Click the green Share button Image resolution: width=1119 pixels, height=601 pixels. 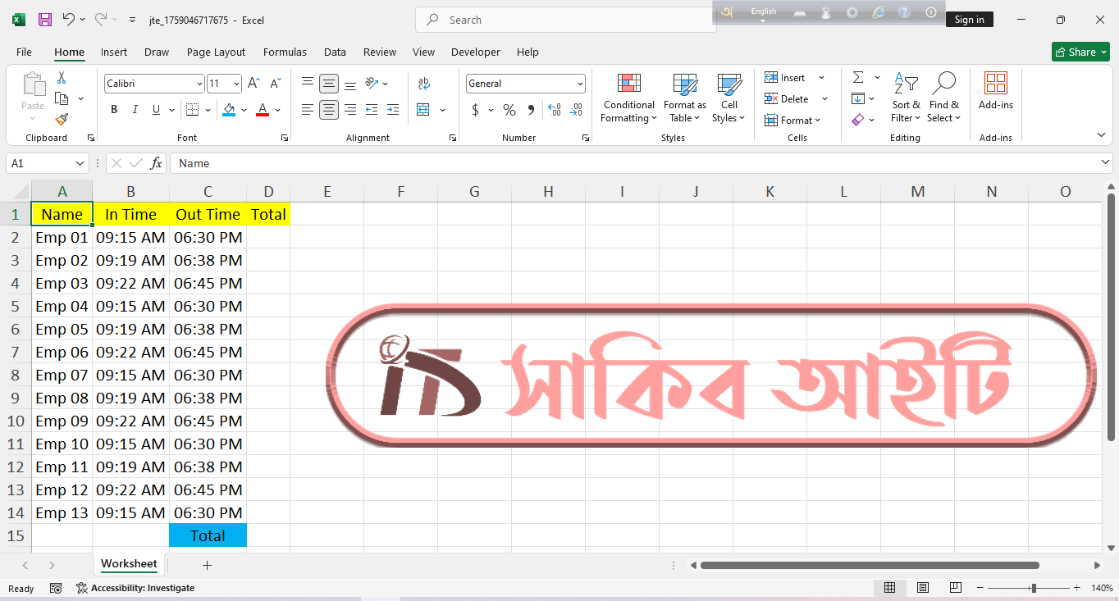1080,52
